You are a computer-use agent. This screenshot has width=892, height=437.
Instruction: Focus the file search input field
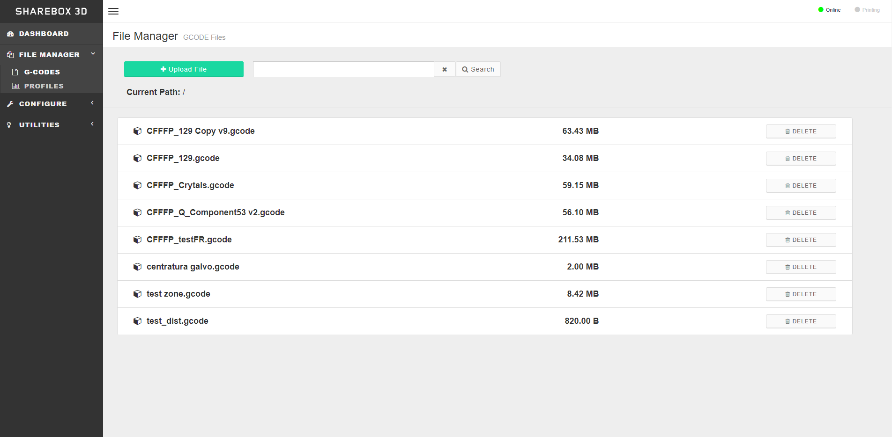click(343, 69)
